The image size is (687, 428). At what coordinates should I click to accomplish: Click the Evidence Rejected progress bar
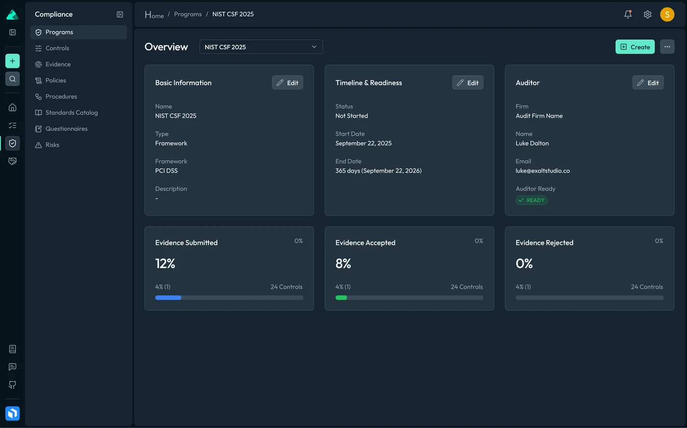click(x=589, y=297)
